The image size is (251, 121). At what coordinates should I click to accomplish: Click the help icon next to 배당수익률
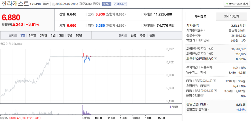[x=203, y=96]
